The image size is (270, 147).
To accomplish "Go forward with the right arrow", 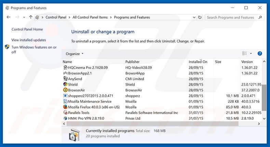I will tap(17, 17).
